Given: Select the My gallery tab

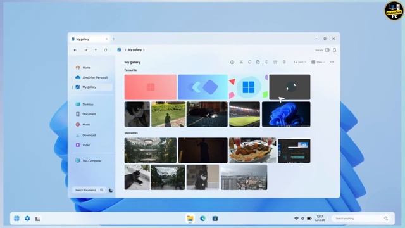Looking at the screenshot, I should [x=90, y=39].
